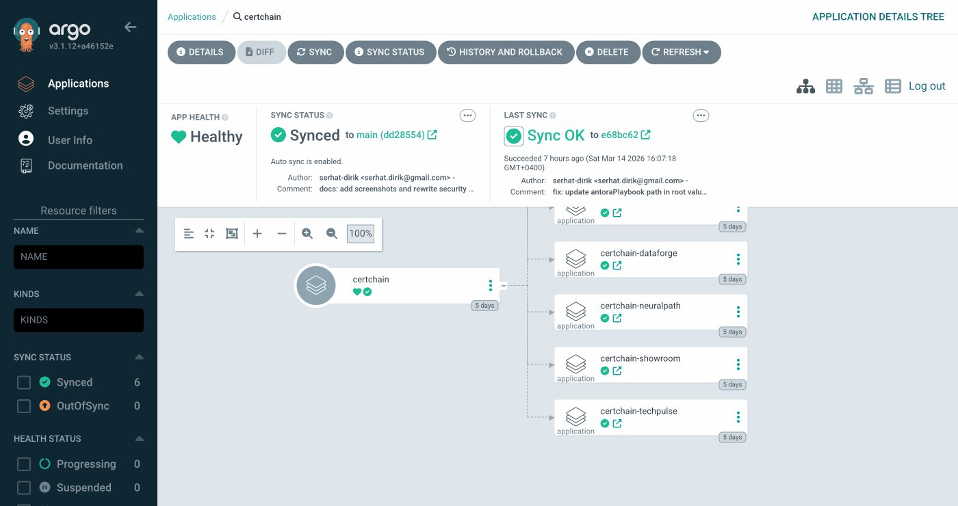Toggle the OutOfSync filter checkbox
This screenshot has height=506, width=958.
pyautogui.click(x=23, y=405)
